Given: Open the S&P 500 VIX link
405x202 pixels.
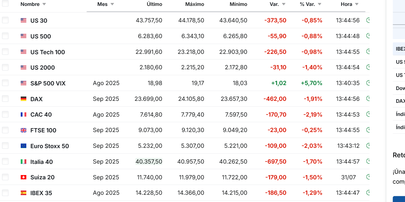Looking at the screenshot, I should 48,83.
